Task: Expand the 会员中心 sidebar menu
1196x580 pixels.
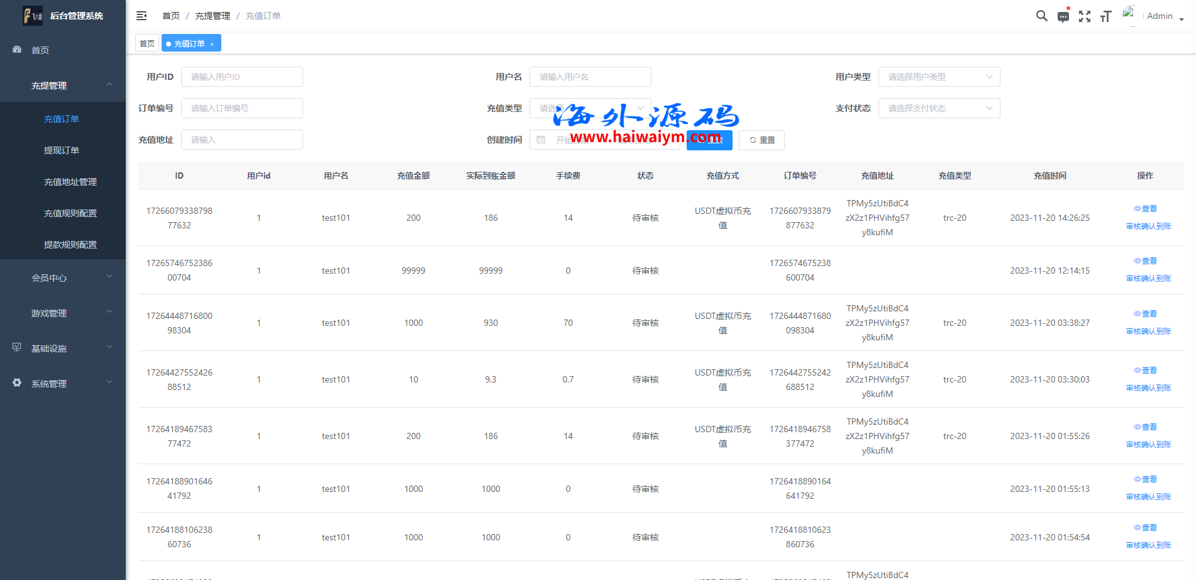Action: click(63, 277)
